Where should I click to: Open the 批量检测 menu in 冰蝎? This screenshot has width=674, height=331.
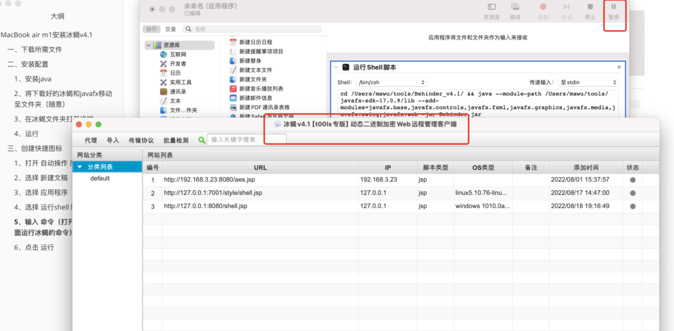(x=176, y=140)
